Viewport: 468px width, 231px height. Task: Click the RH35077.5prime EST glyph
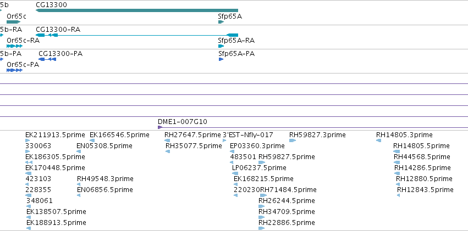click(168, 151)
